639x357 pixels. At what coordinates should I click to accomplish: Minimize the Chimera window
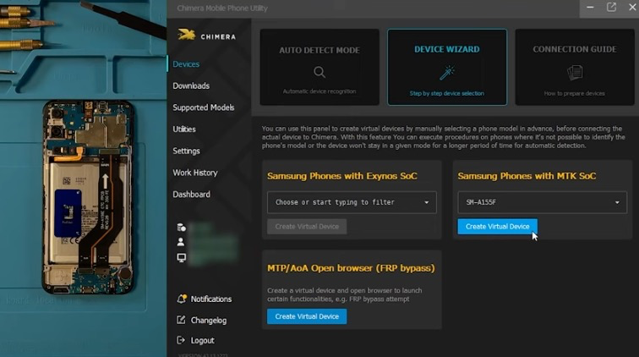tap(590, 8)
